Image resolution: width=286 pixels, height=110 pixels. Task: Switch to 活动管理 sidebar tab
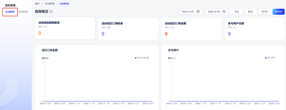point(23,12)
